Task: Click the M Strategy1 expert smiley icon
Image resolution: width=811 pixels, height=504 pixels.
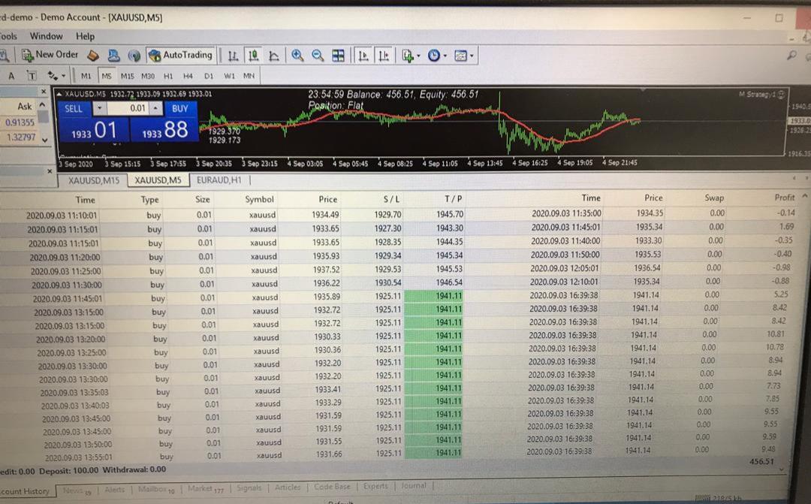Action: 781,94
